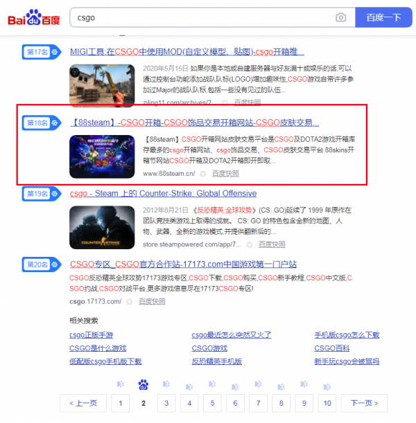Click paw icon above page 5
The width and height of the screenshot is (416, 423).
click(212, 384)
